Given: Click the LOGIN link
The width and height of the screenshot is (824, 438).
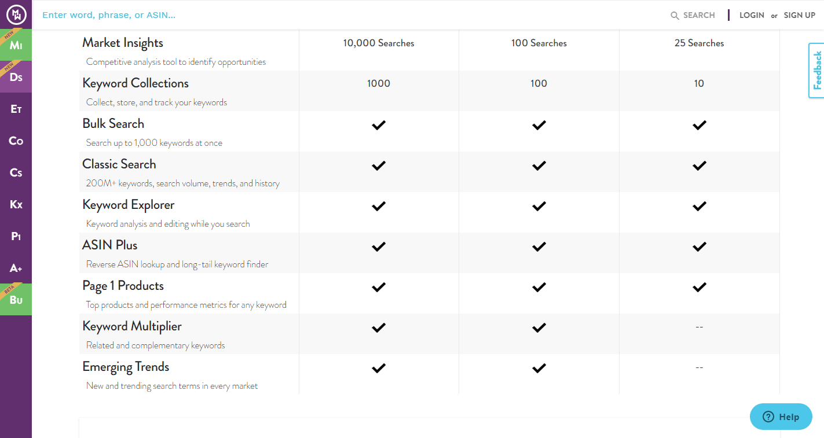Looking at the screenshot, I should (752, 16).
